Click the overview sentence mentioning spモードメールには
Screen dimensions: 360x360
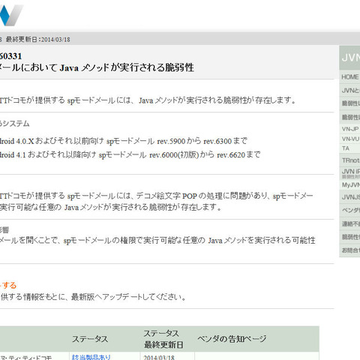(x=148, y=100)
